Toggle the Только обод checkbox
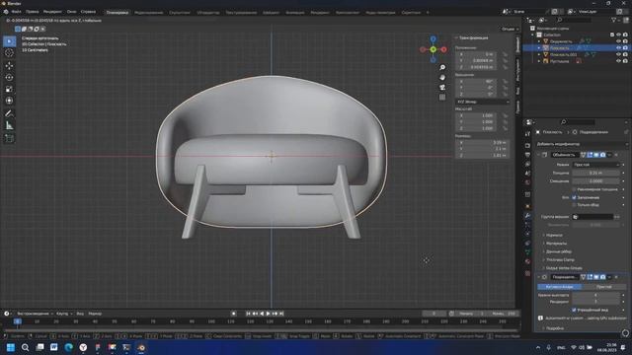Viewport: 632px width, 355px height. [x=574, y=205]
